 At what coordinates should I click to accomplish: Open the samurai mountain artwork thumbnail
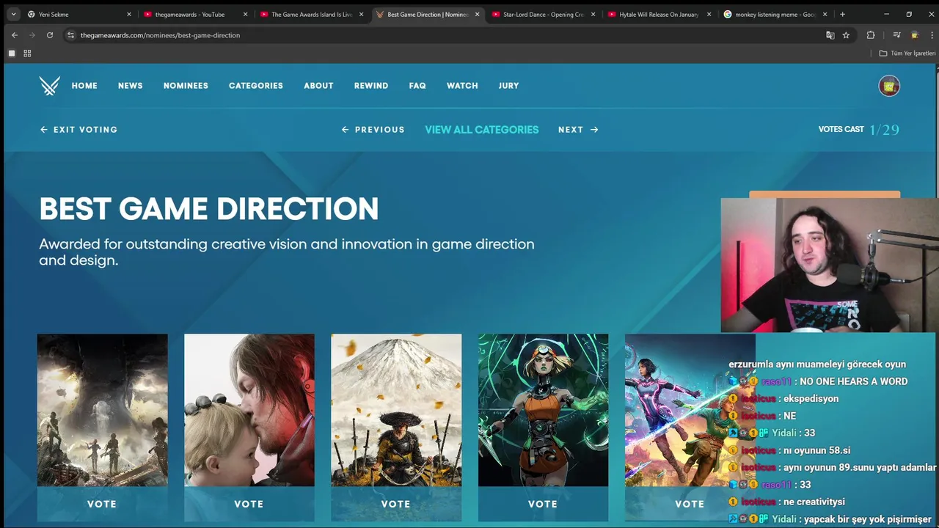tap(396, 410)
